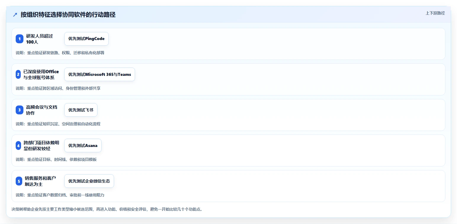Click the condition 跨部门项目依赖明显但研发较轻
457x224 pixels.
click(41, 145)
